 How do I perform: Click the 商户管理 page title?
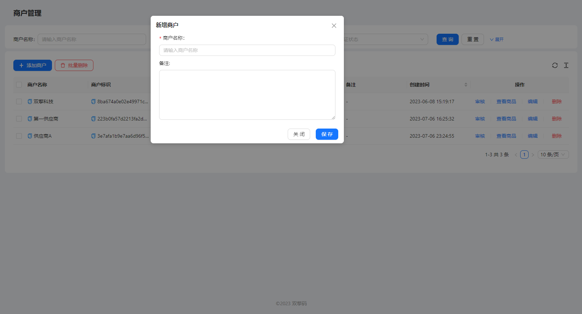(x=27, y=13)
